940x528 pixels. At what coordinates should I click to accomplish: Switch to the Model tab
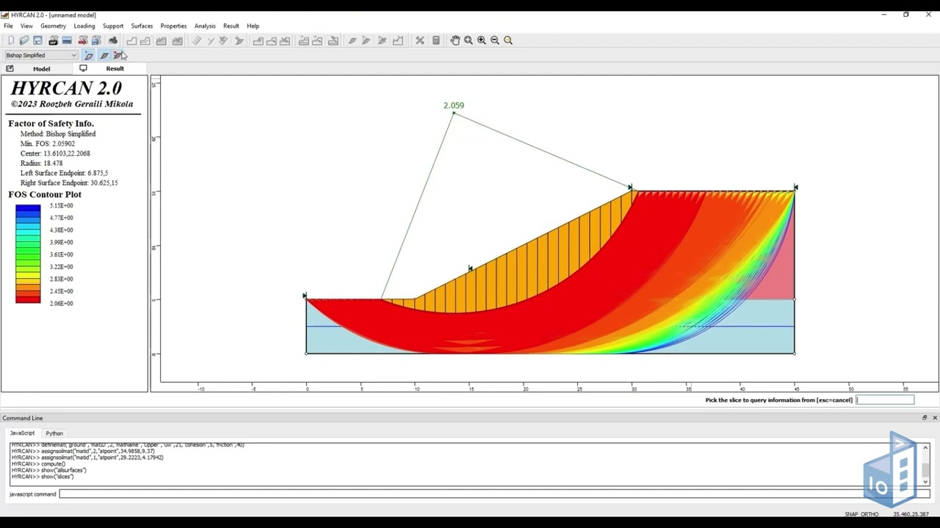pyautogui.click(x=42, y=69)
